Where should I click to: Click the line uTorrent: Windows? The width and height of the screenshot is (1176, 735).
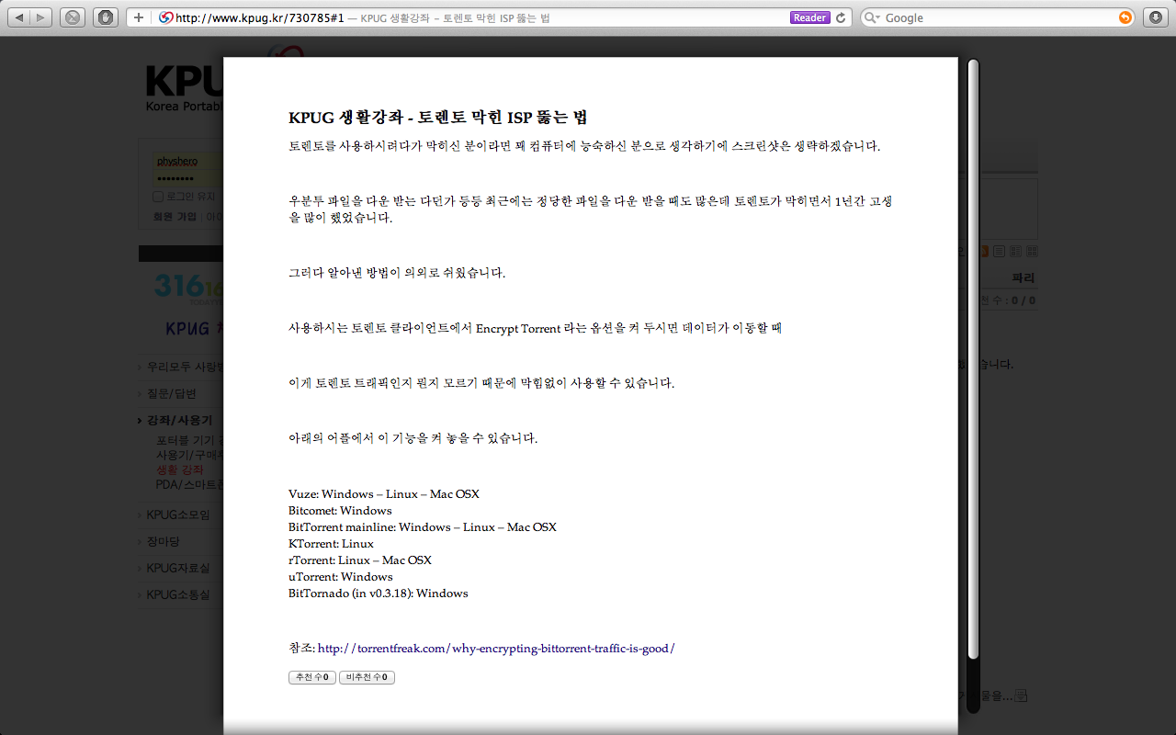341,576
